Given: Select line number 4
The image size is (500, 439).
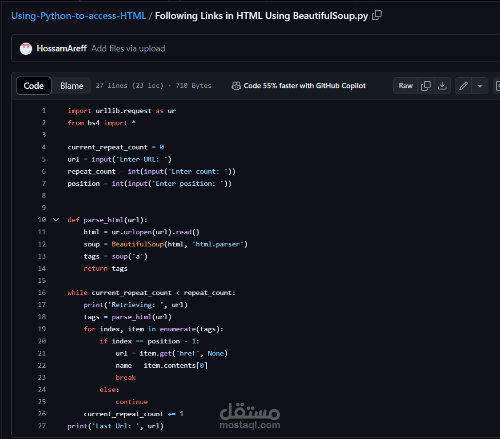Looking at the screenshot, I should coord(44,147).
